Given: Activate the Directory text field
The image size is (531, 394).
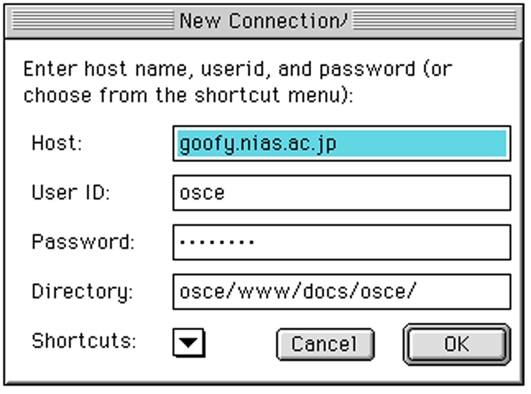Looking at the screenshot, I should click(x=341, y=291).
